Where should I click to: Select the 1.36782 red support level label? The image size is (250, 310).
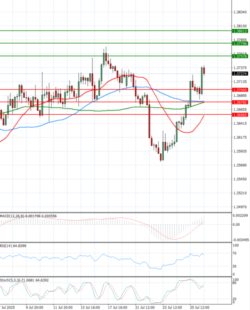click(240, 102)
